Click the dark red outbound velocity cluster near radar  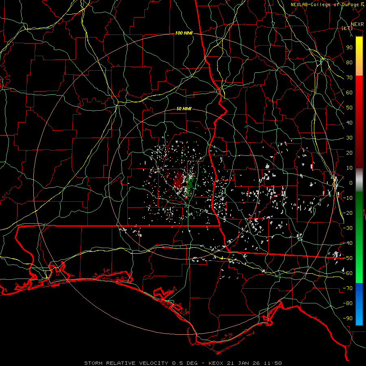[x=179, y=181]
